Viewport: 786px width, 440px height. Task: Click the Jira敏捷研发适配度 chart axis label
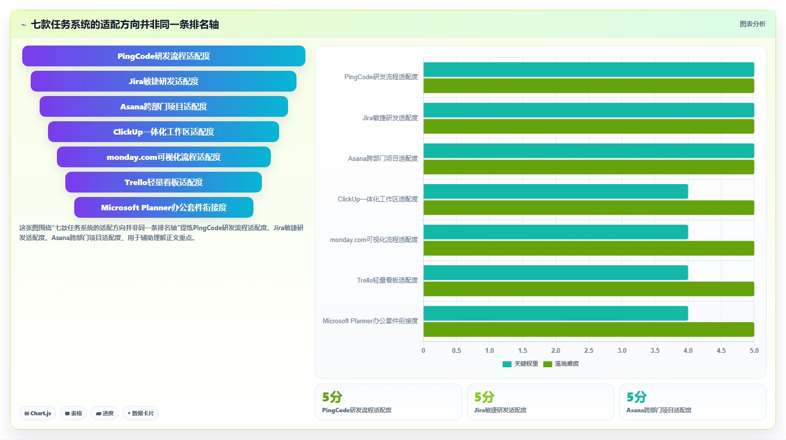390,118
